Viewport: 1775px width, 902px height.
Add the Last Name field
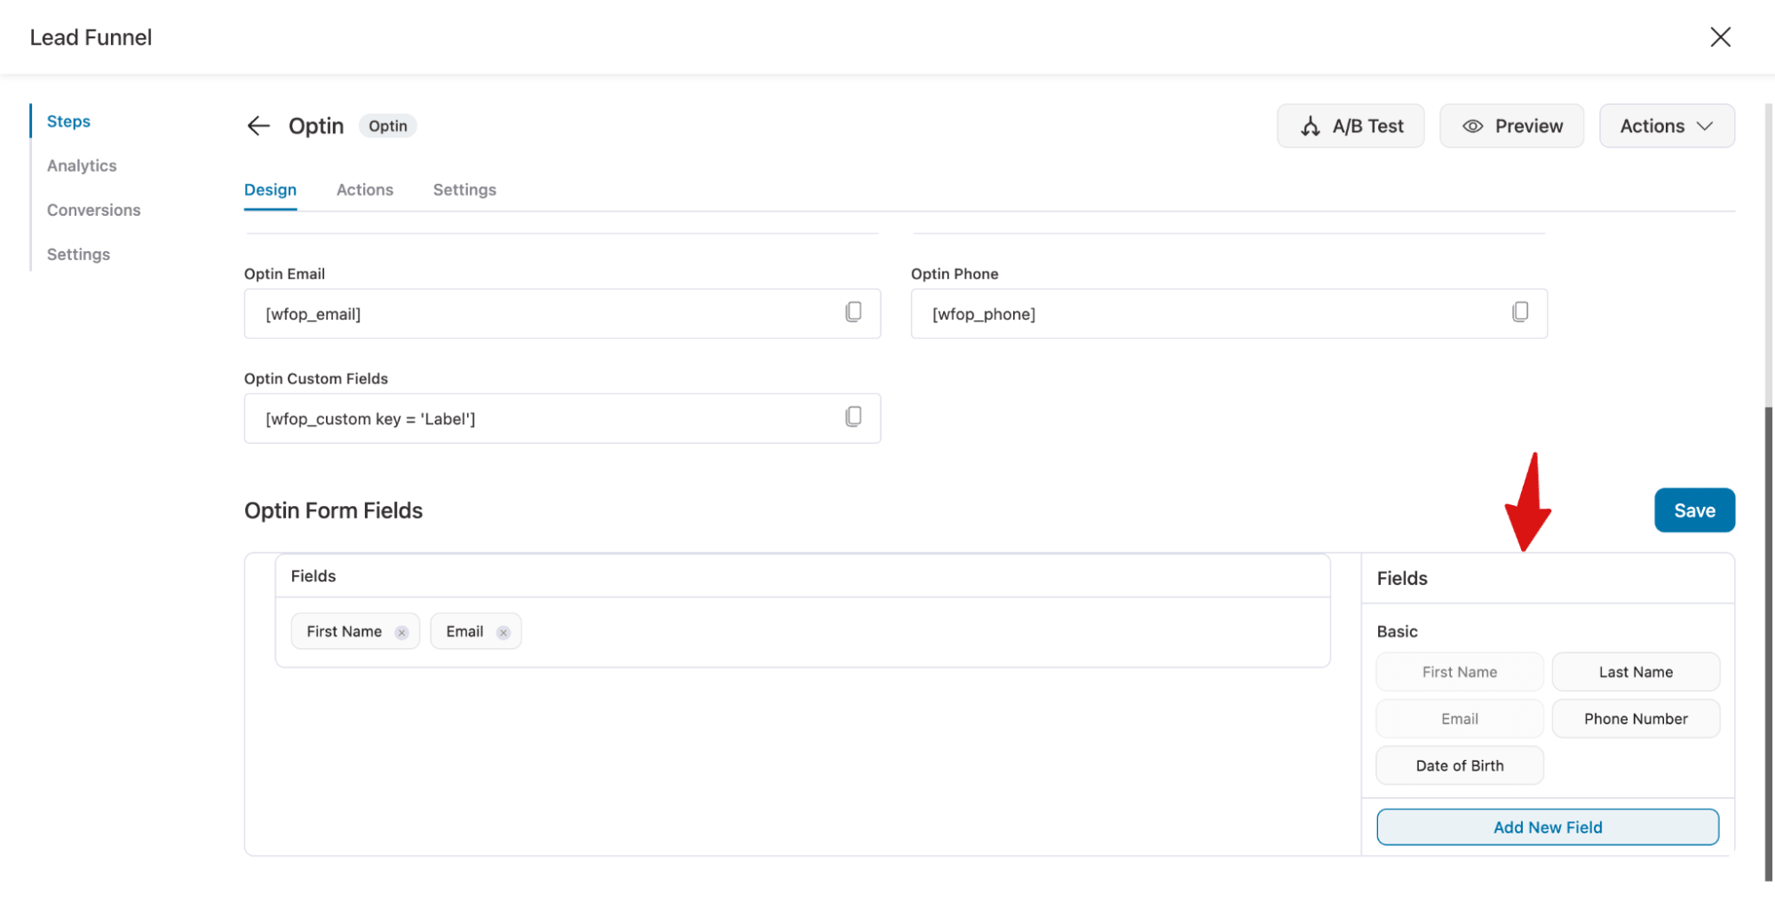[x=1635, y=671]
